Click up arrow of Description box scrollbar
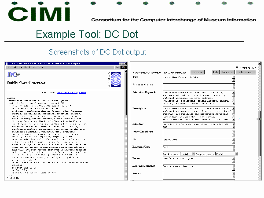The width and height of the screenshot is (264, 198). [x=234, y=108]
